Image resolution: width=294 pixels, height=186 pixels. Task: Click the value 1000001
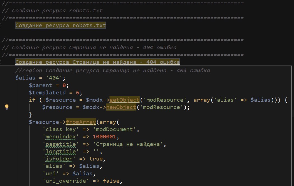(104, 136)
